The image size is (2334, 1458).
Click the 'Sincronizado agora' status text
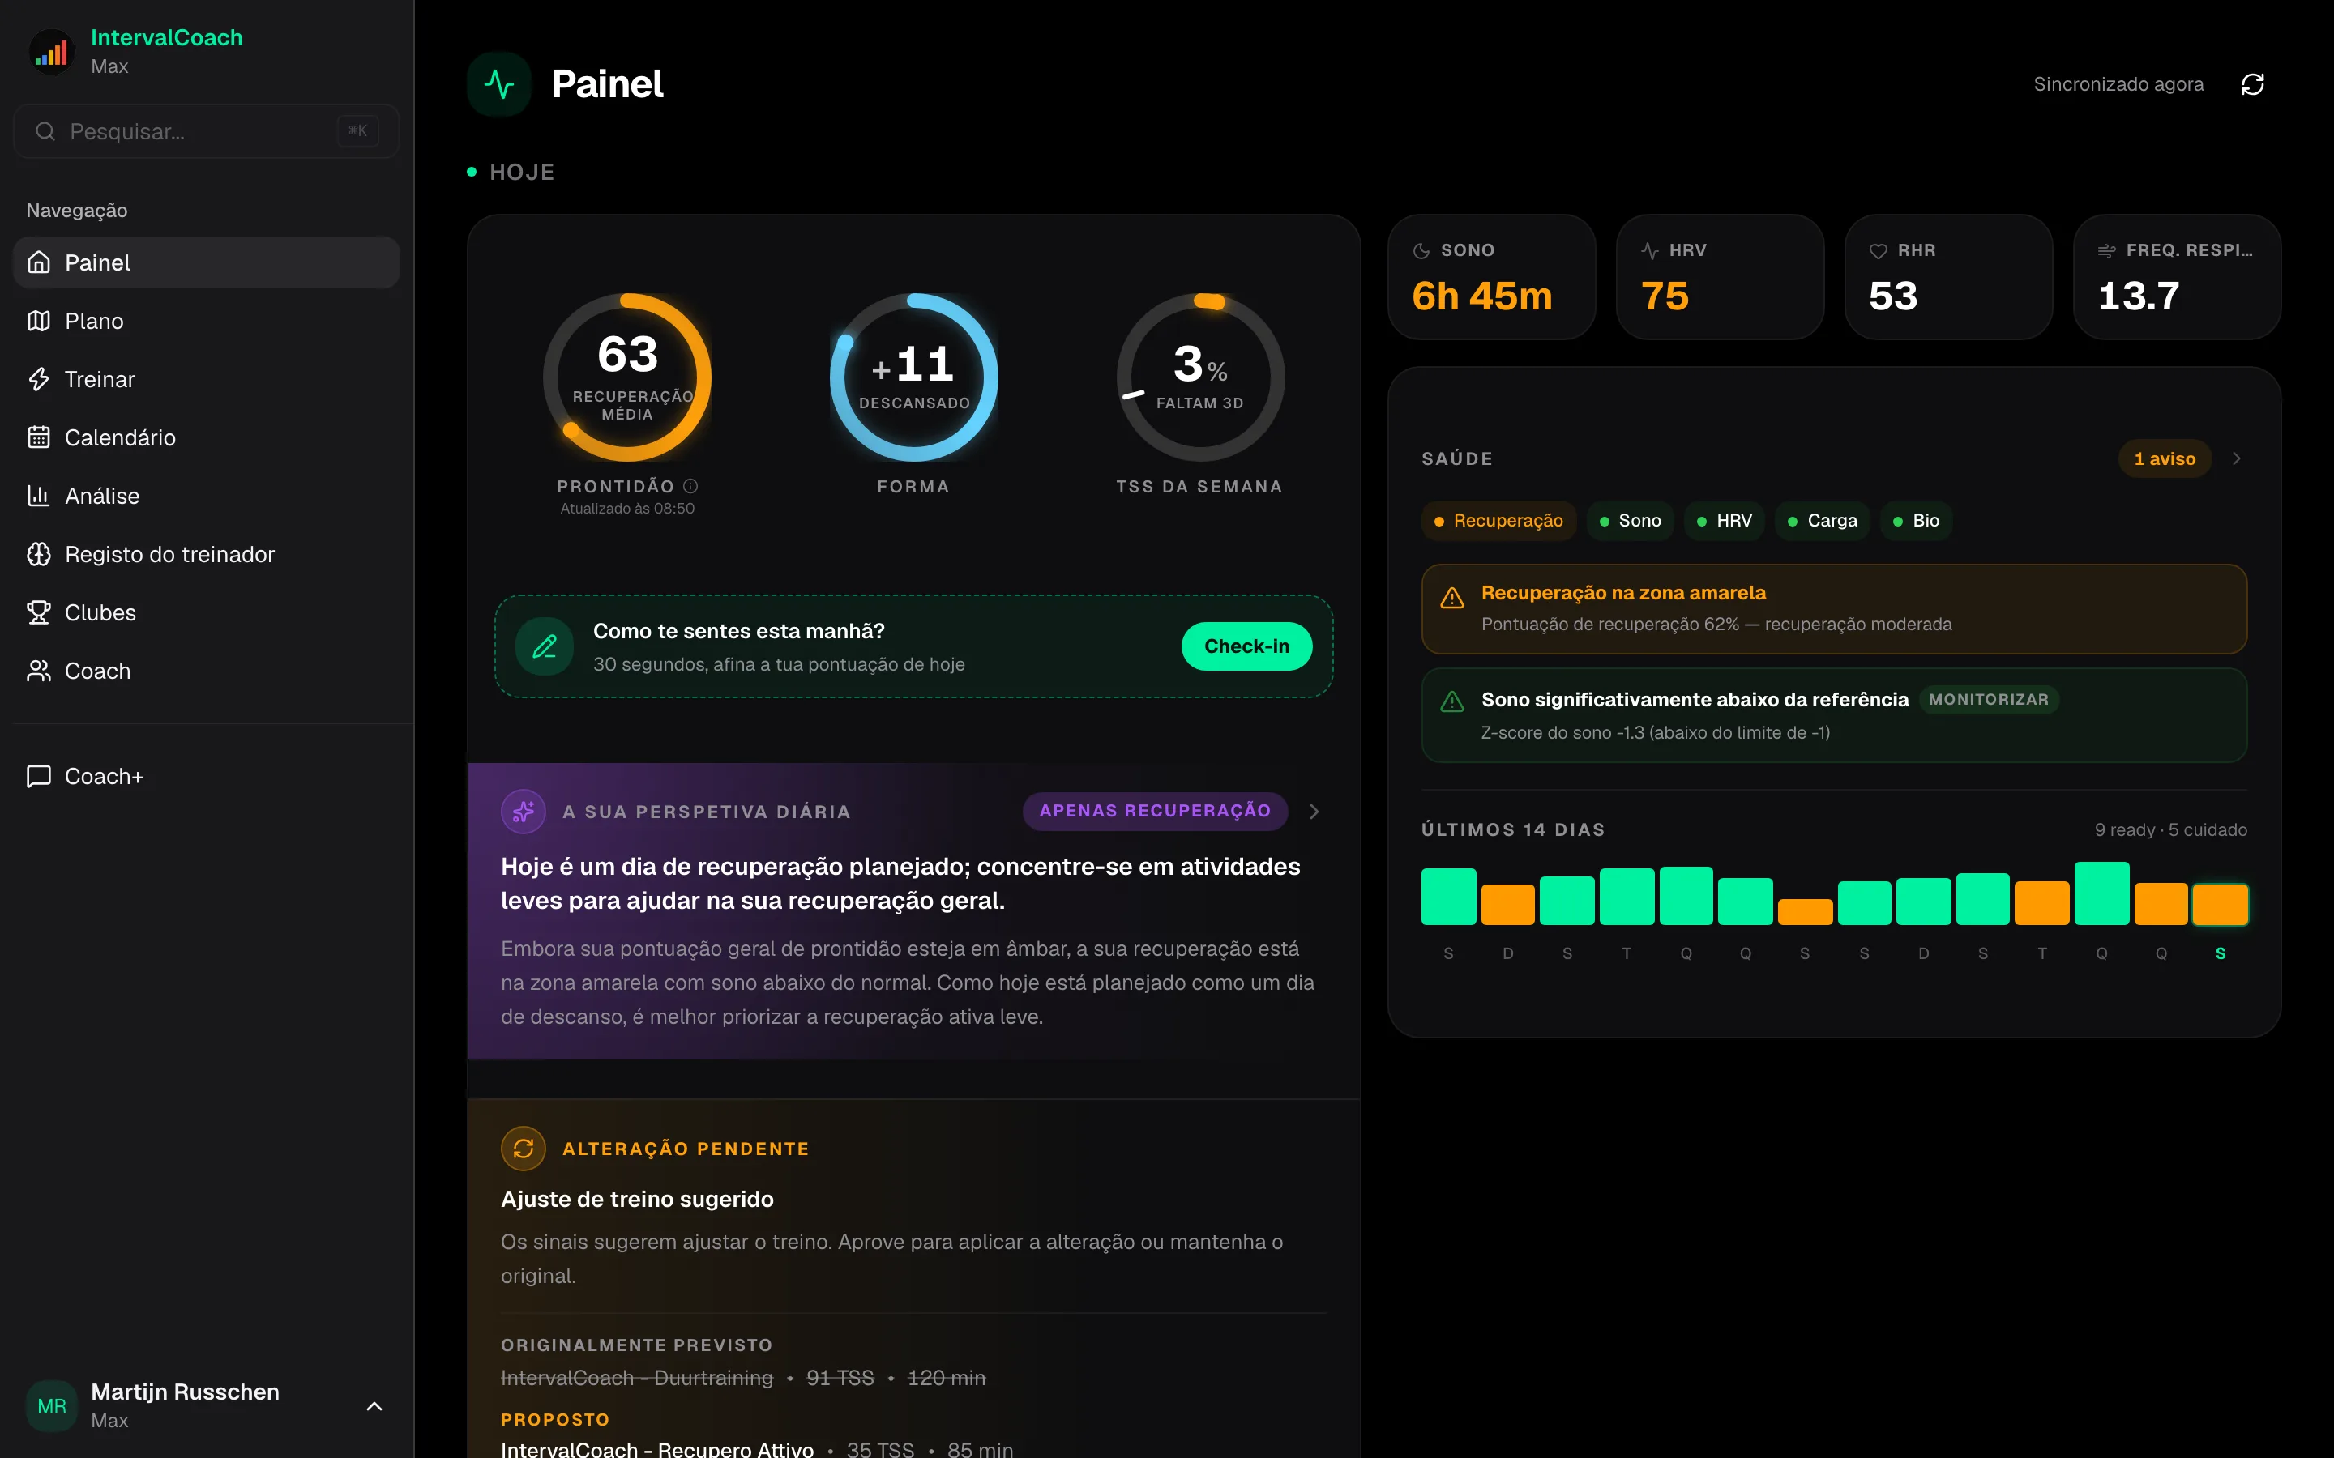2118,85
